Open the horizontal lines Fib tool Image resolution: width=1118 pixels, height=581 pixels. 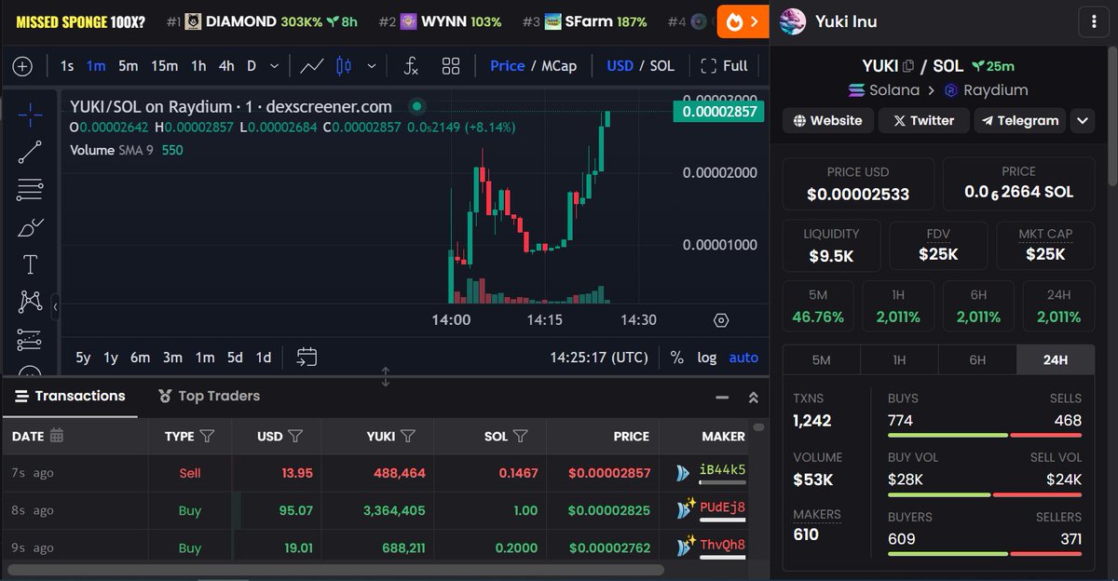coord(30,190)
